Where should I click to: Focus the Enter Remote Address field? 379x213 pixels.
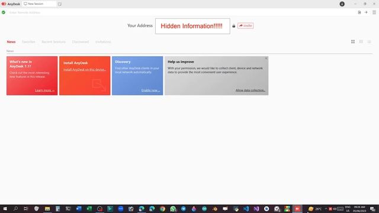(181, 12)
